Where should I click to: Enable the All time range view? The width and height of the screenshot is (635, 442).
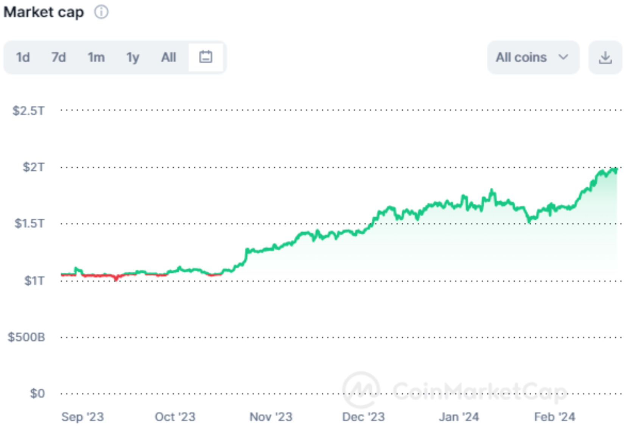pyautogui.click(x=168, y=57)
